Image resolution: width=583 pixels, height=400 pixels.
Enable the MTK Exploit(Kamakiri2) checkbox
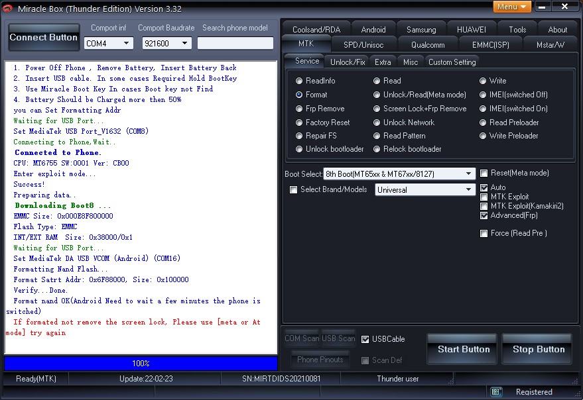pos(484,206)
